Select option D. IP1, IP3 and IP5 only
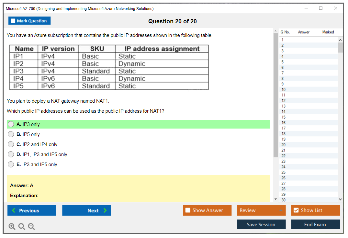The height and width of the screenshot is (238, 348). (11, 154)
